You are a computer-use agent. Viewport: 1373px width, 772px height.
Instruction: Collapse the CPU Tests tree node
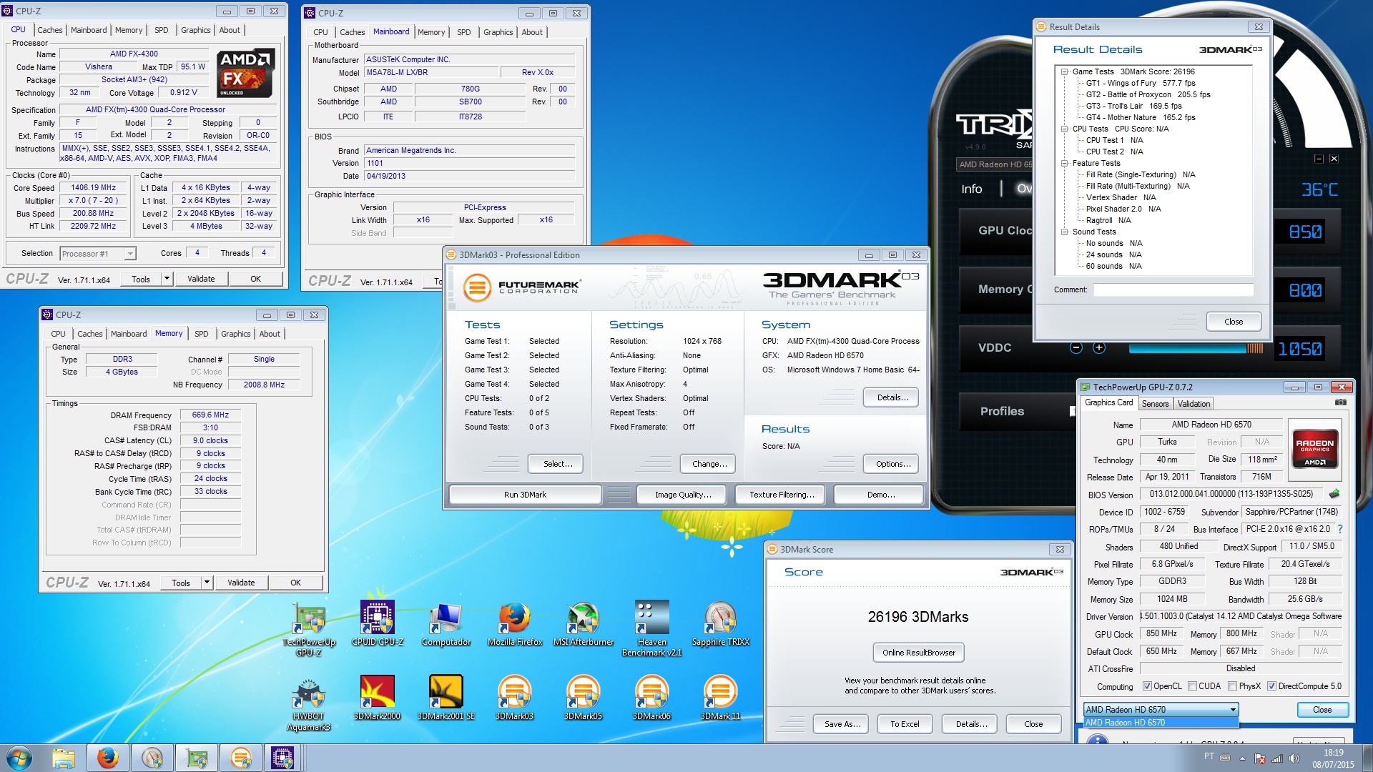1064,129
